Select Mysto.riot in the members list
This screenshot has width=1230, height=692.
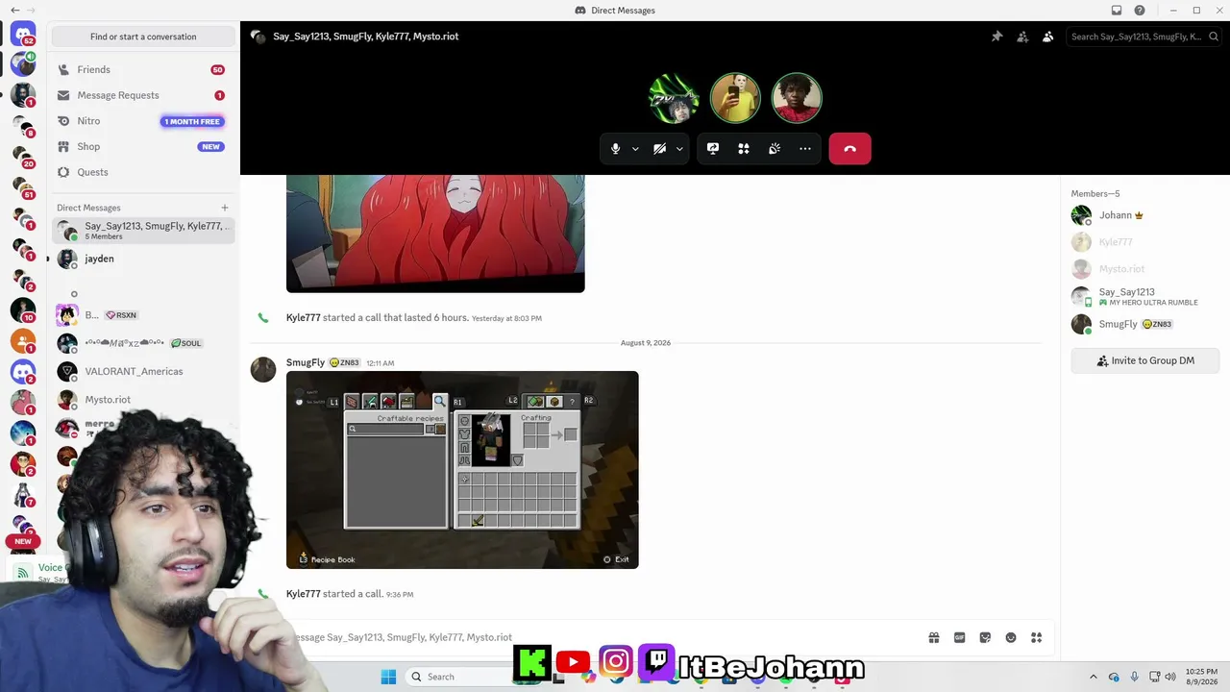tap(1144, 269)
